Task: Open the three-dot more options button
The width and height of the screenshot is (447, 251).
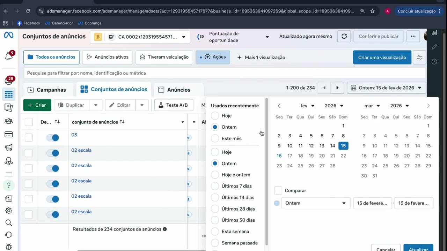Action: pyautogui.click(x=413, y=36)
